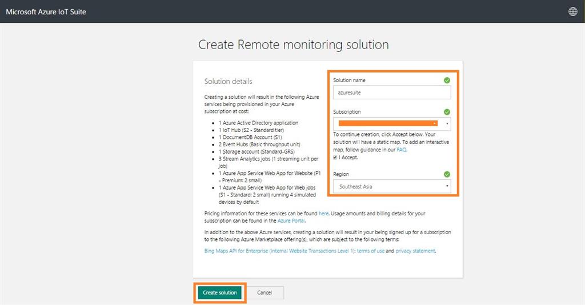The height and width of the screenshot is (305, 585).
Task: Open the terms of use link
Action: 370,251
